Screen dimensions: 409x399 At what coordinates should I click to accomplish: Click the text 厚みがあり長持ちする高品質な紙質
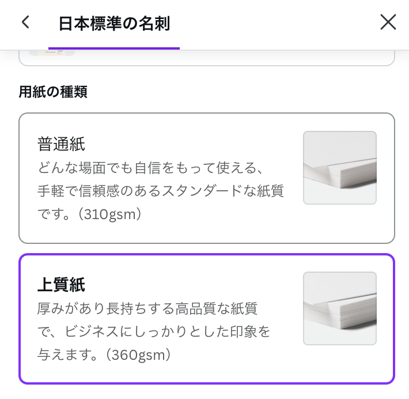[x=147, y=308]
